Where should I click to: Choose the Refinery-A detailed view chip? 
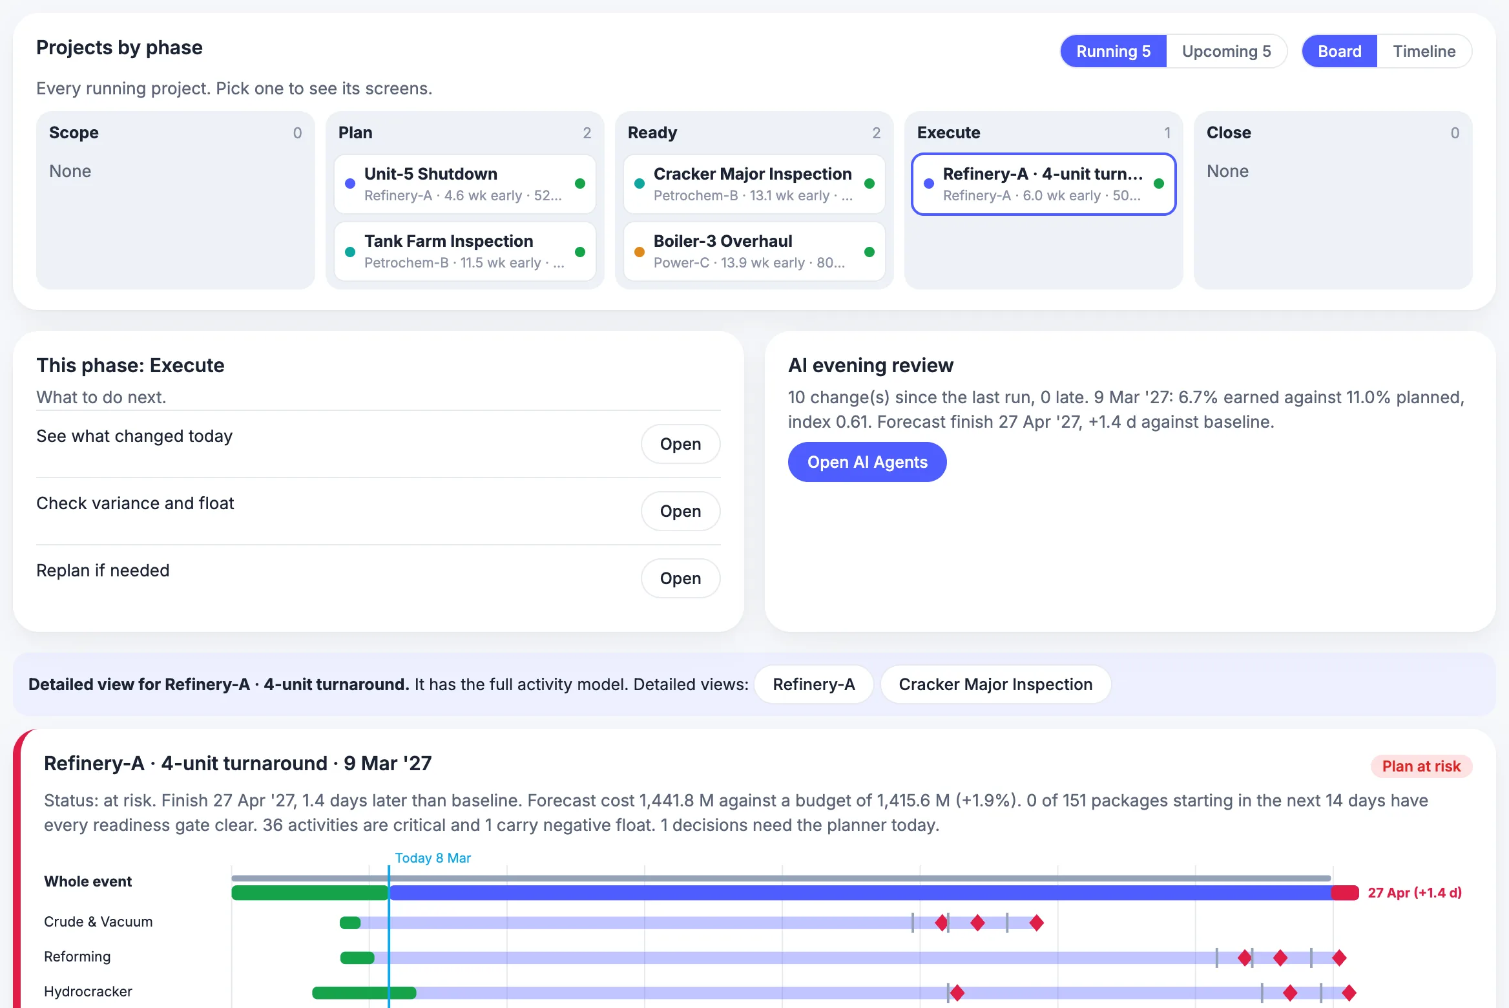tap(813, 684)
